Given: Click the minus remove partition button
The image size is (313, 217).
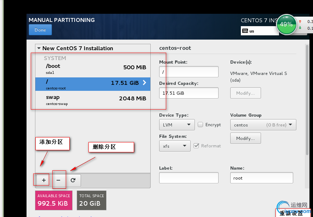Looking at the screenshot, I should point(58,180).
